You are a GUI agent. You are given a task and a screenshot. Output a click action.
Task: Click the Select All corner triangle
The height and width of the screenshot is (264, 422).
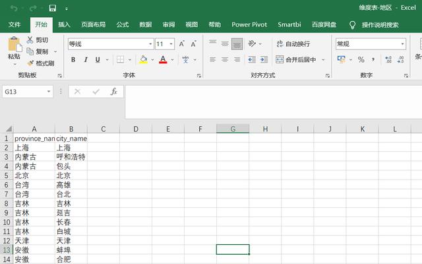click(9, 129)
